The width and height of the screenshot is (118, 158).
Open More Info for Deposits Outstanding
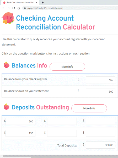pyautogui.click(x=89, y=108)
